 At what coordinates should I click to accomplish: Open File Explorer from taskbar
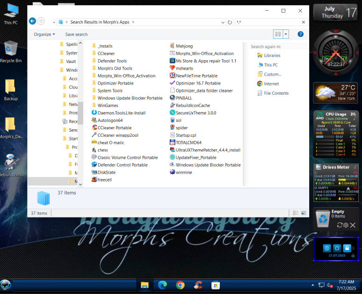[145, 285]
